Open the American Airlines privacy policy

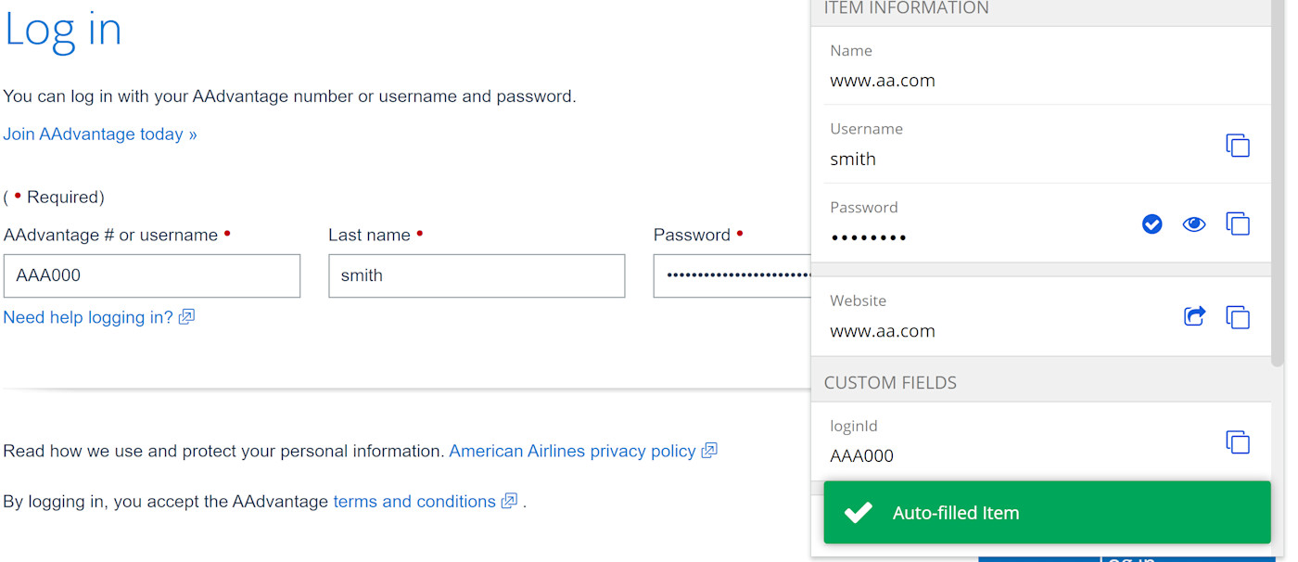point(572,450)
